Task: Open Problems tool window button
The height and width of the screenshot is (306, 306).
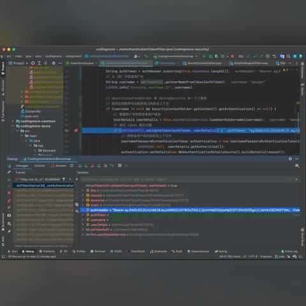Action: pos(47,251)
